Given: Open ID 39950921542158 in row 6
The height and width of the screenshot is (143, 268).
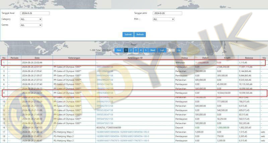Looking at the screenshot, I should 105,84.
